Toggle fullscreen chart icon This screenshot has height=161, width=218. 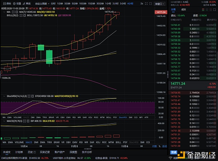(x=146, y=4)
